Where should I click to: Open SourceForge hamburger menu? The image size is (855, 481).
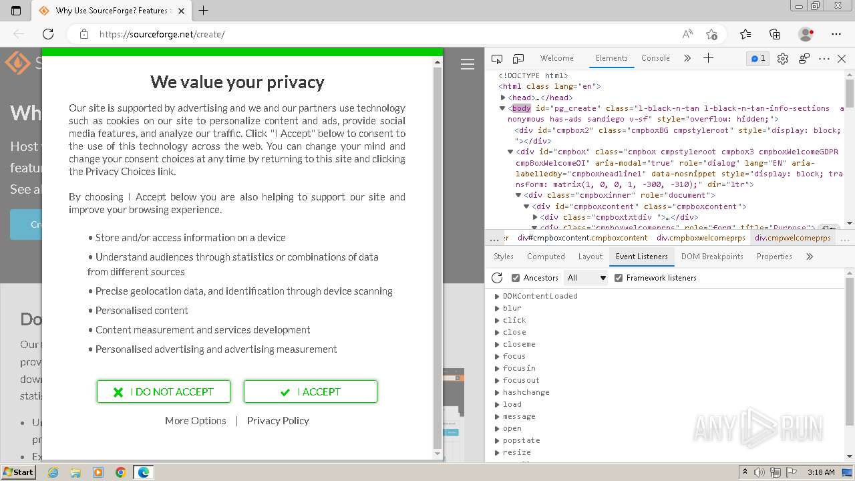[468, 64]
